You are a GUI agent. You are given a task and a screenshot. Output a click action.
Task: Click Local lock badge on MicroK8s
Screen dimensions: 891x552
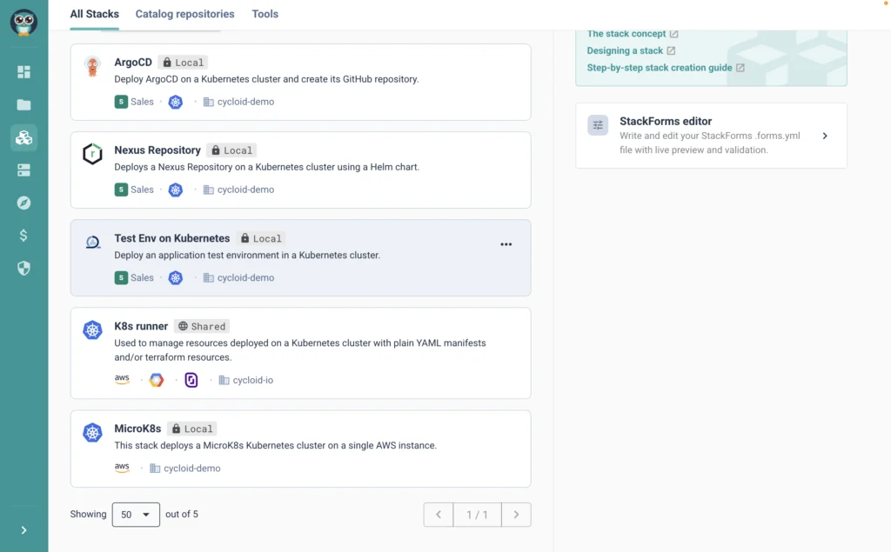click(192, 429)
